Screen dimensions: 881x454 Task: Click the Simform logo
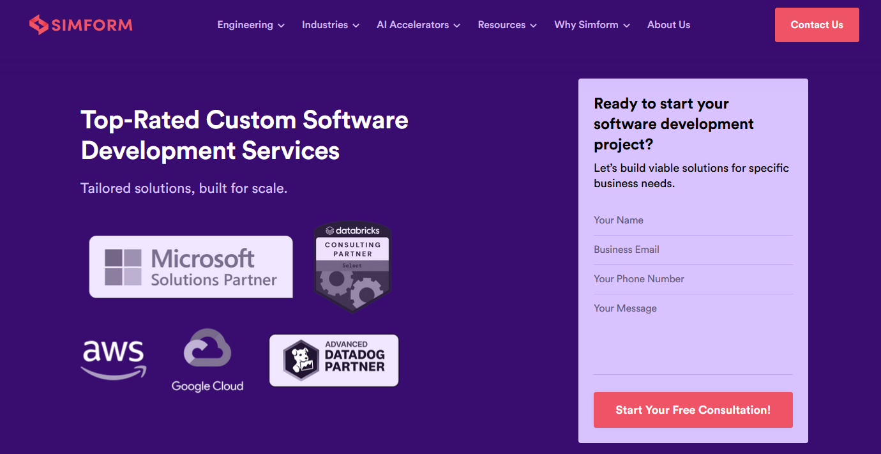click(x=80, y=25)
